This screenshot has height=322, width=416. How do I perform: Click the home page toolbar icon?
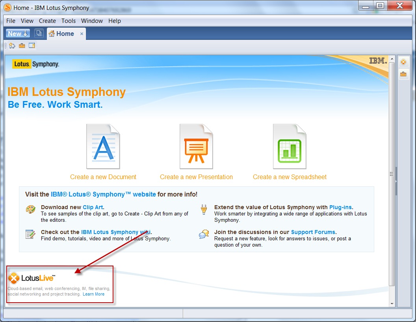tap(12, 46)
